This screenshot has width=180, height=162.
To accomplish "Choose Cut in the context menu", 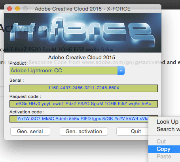I will click(x=164, y=141).
